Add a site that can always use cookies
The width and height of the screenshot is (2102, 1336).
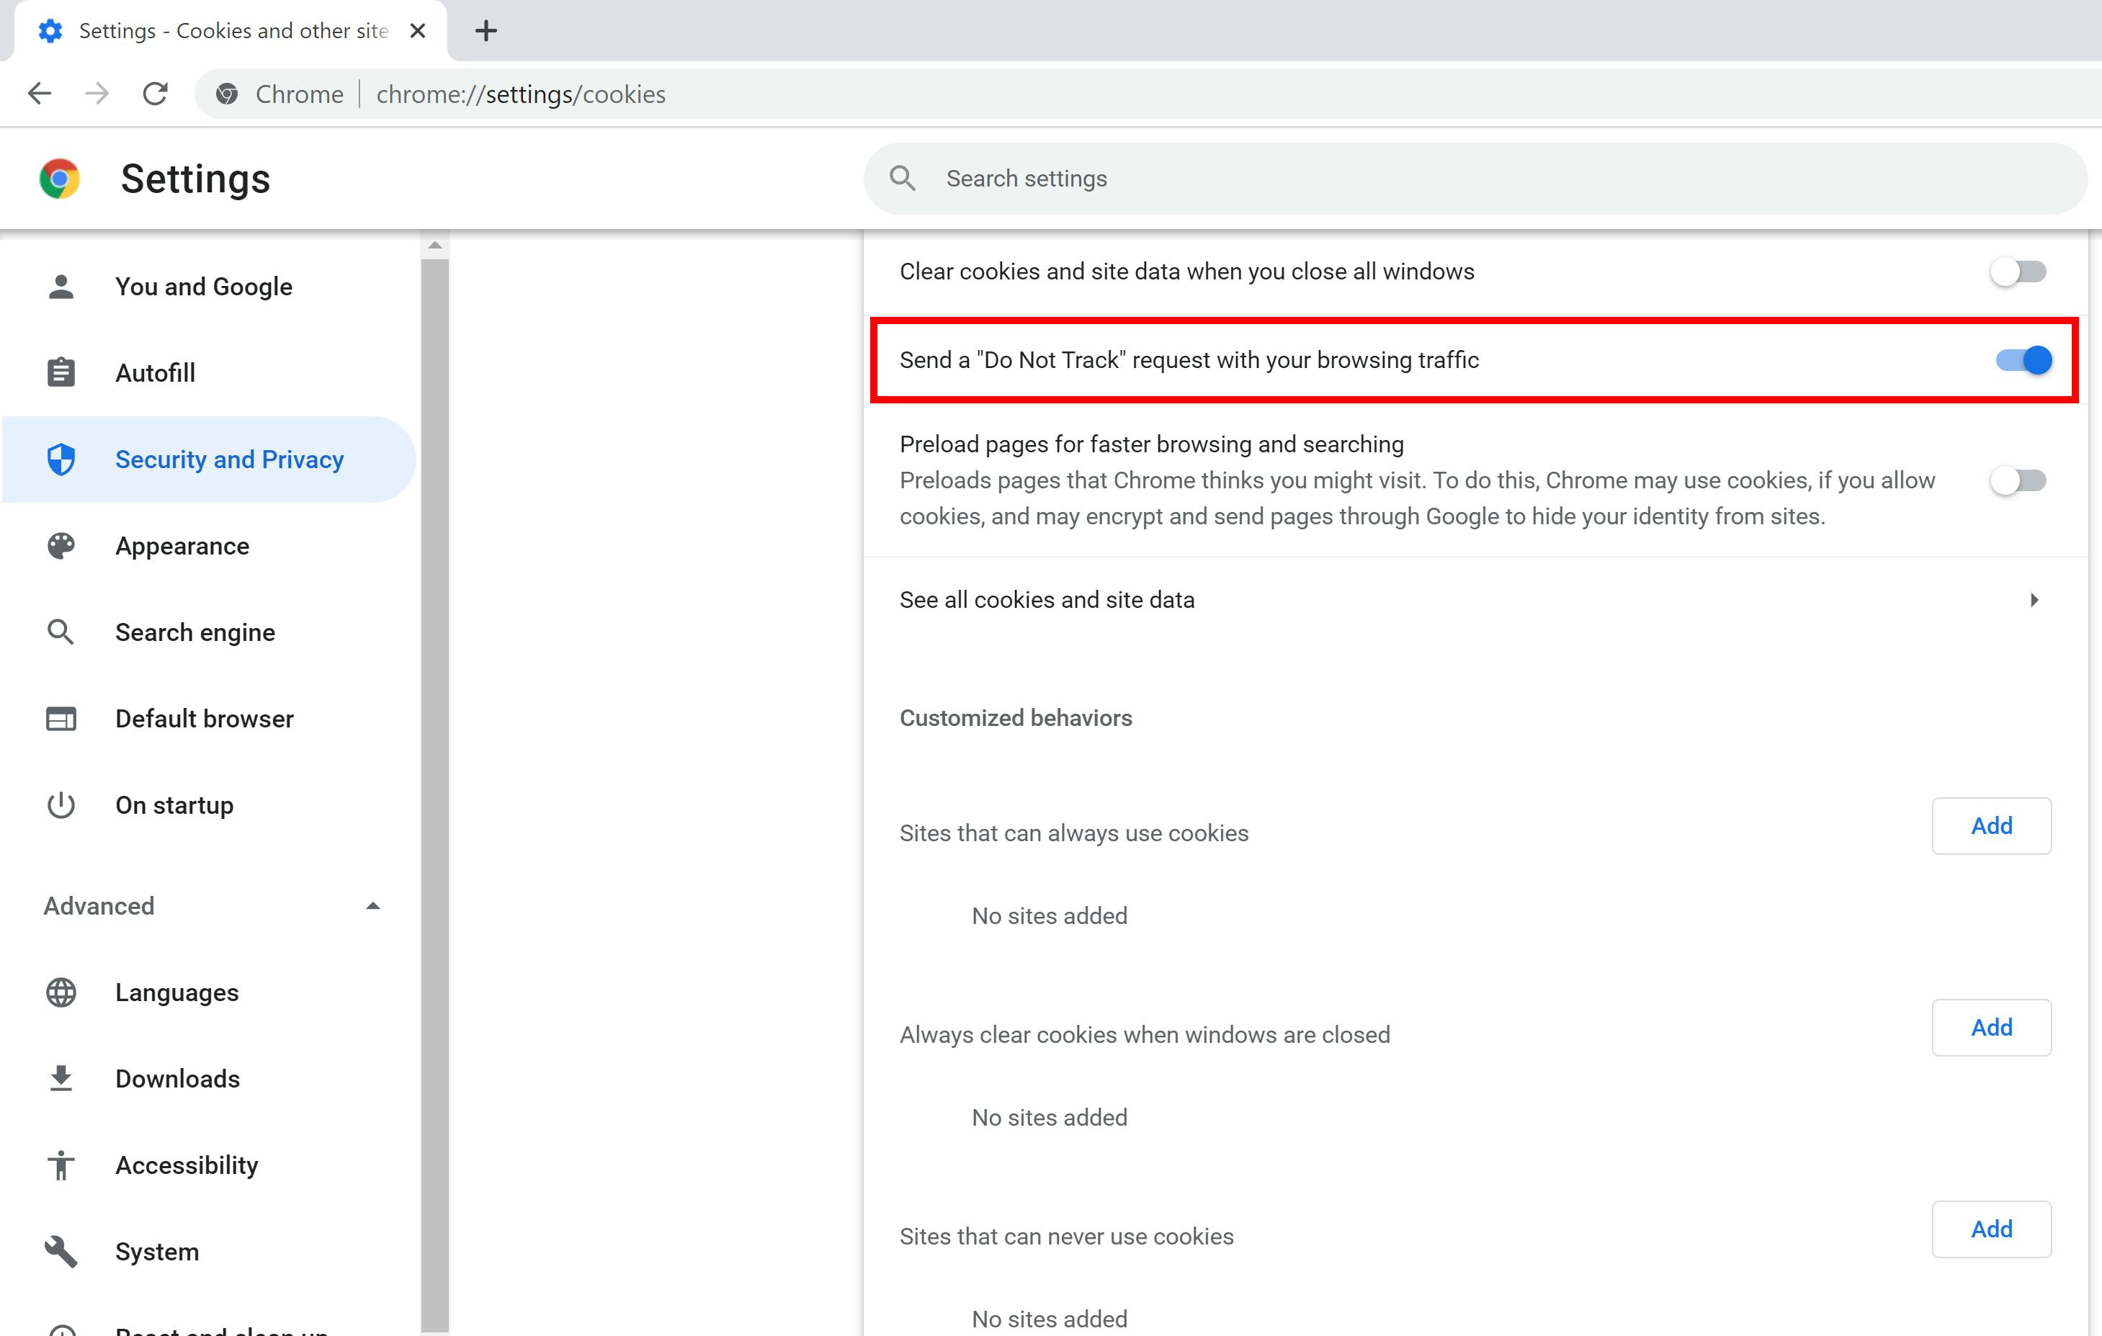tap(1991, 825)
